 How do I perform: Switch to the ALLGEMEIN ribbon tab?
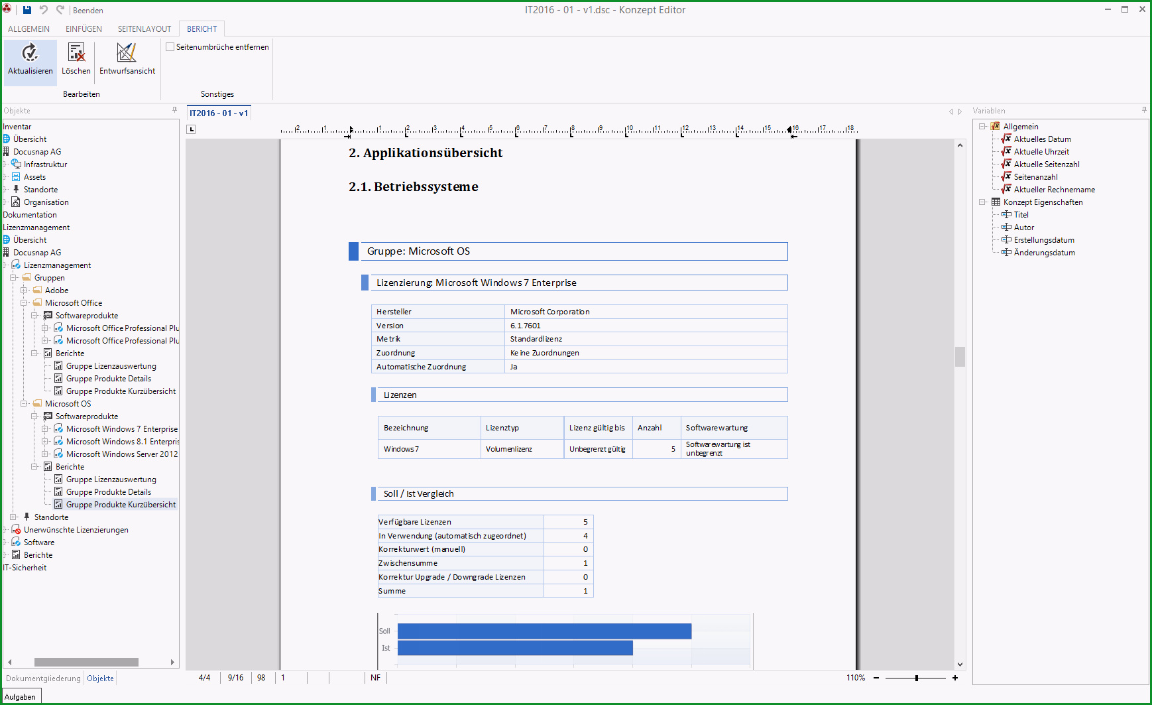[x=29, y=29]
